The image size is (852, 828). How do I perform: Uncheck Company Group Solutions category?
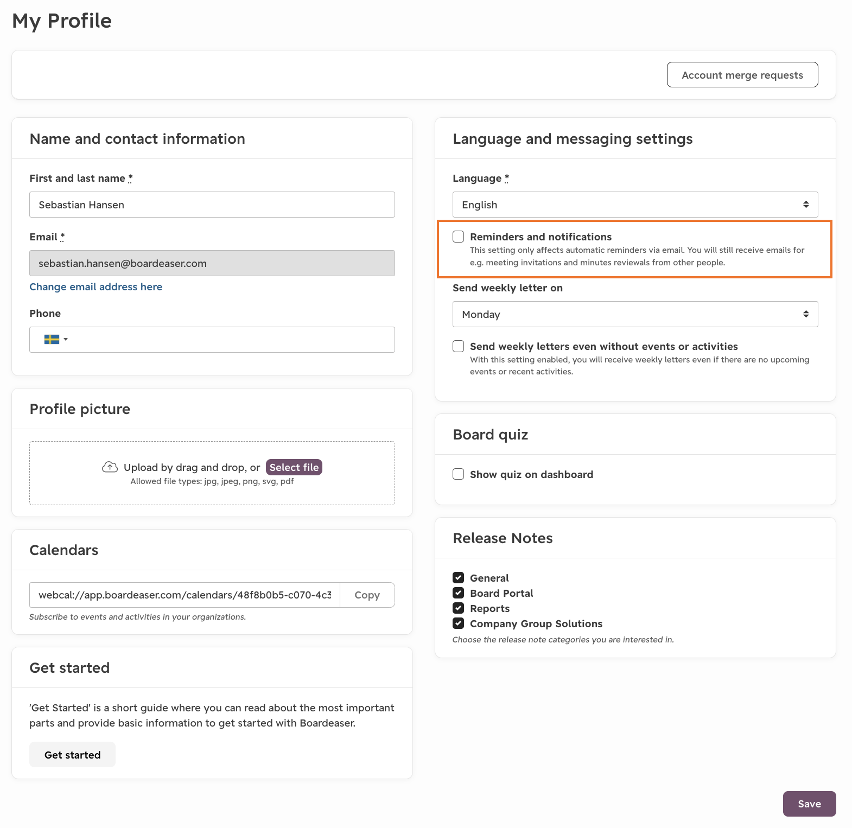tap(459, 623)
